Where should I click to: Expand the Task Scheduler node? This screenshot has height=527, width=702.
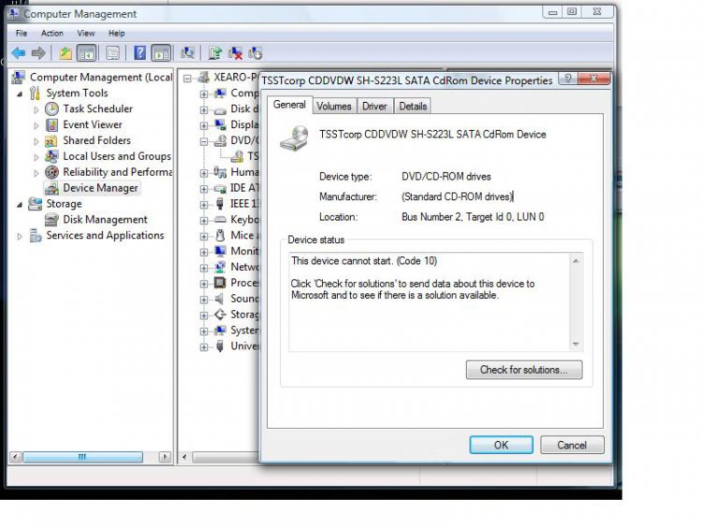coord(37,110)
